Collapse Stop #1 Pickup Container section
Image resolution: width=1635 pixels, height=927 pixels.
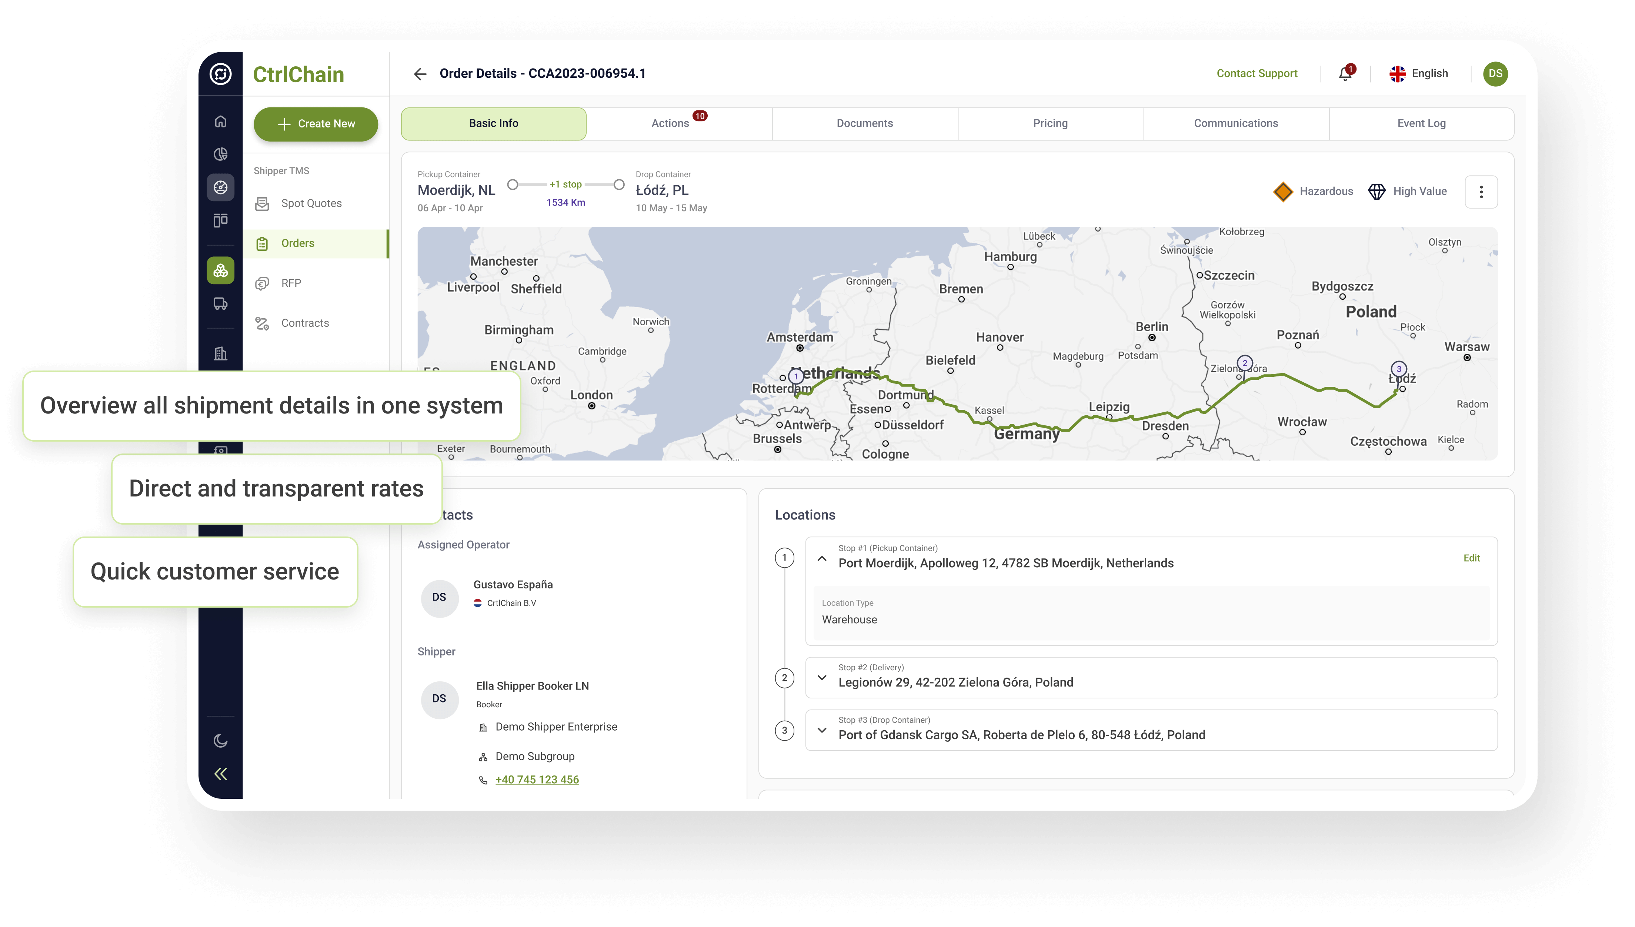(x=822, y=558)
